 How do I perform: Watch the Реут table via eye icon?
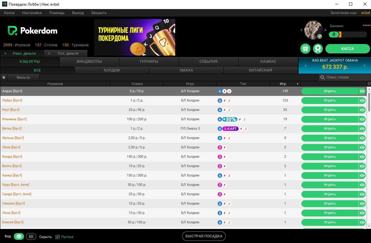click(362, 110)
